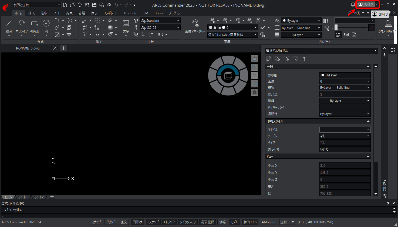Select the 線分 (Line) tool
398x227 pixels.
click(x=9, y=26)
